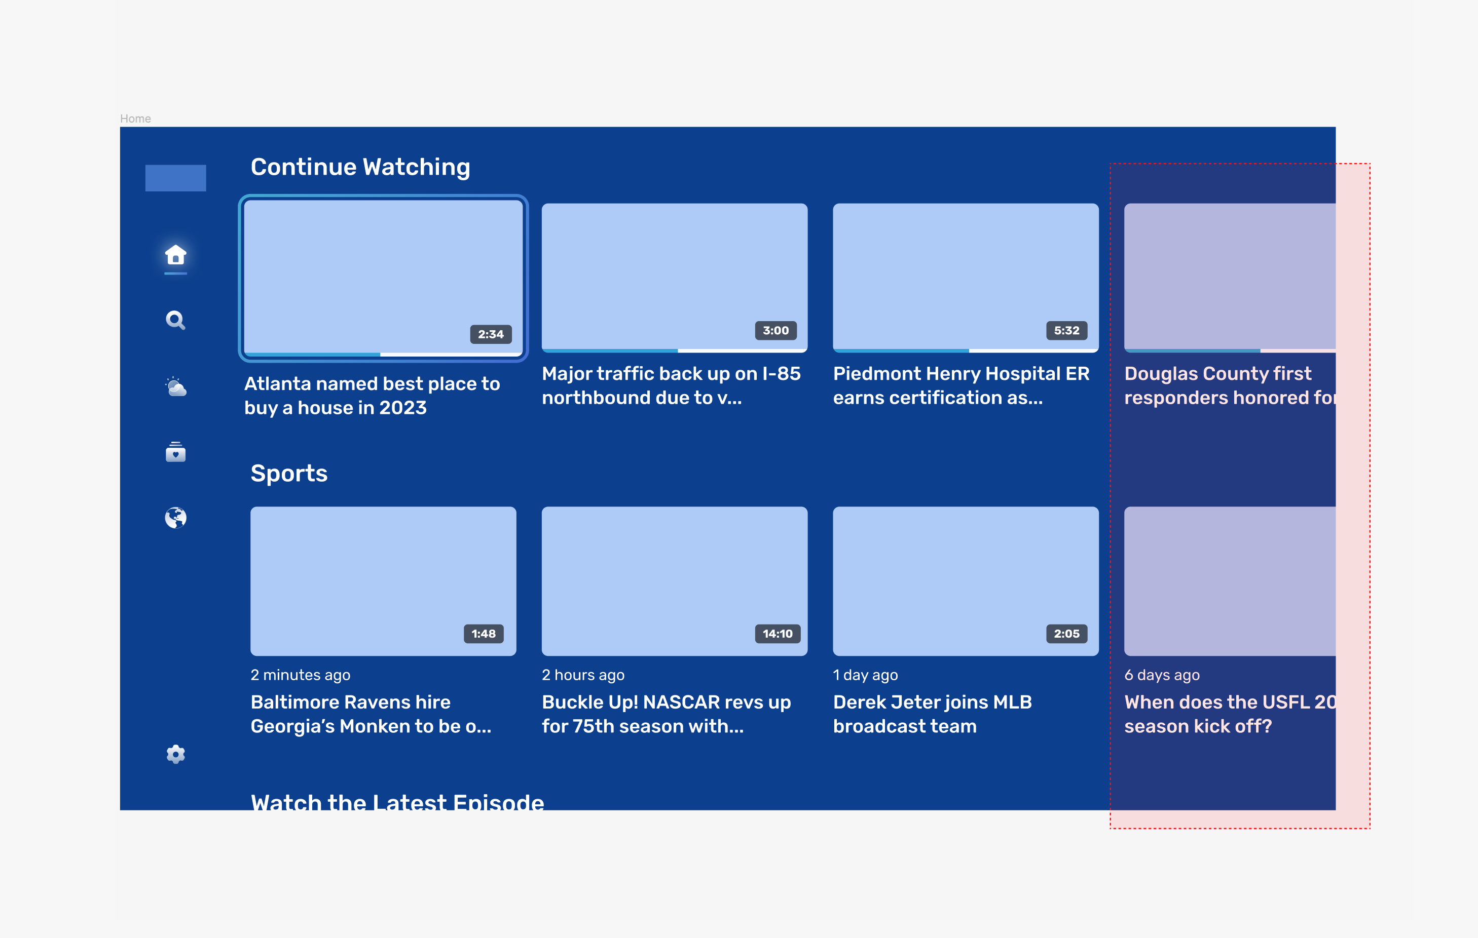Open the Home icon in sidebar

pos(175,255)
